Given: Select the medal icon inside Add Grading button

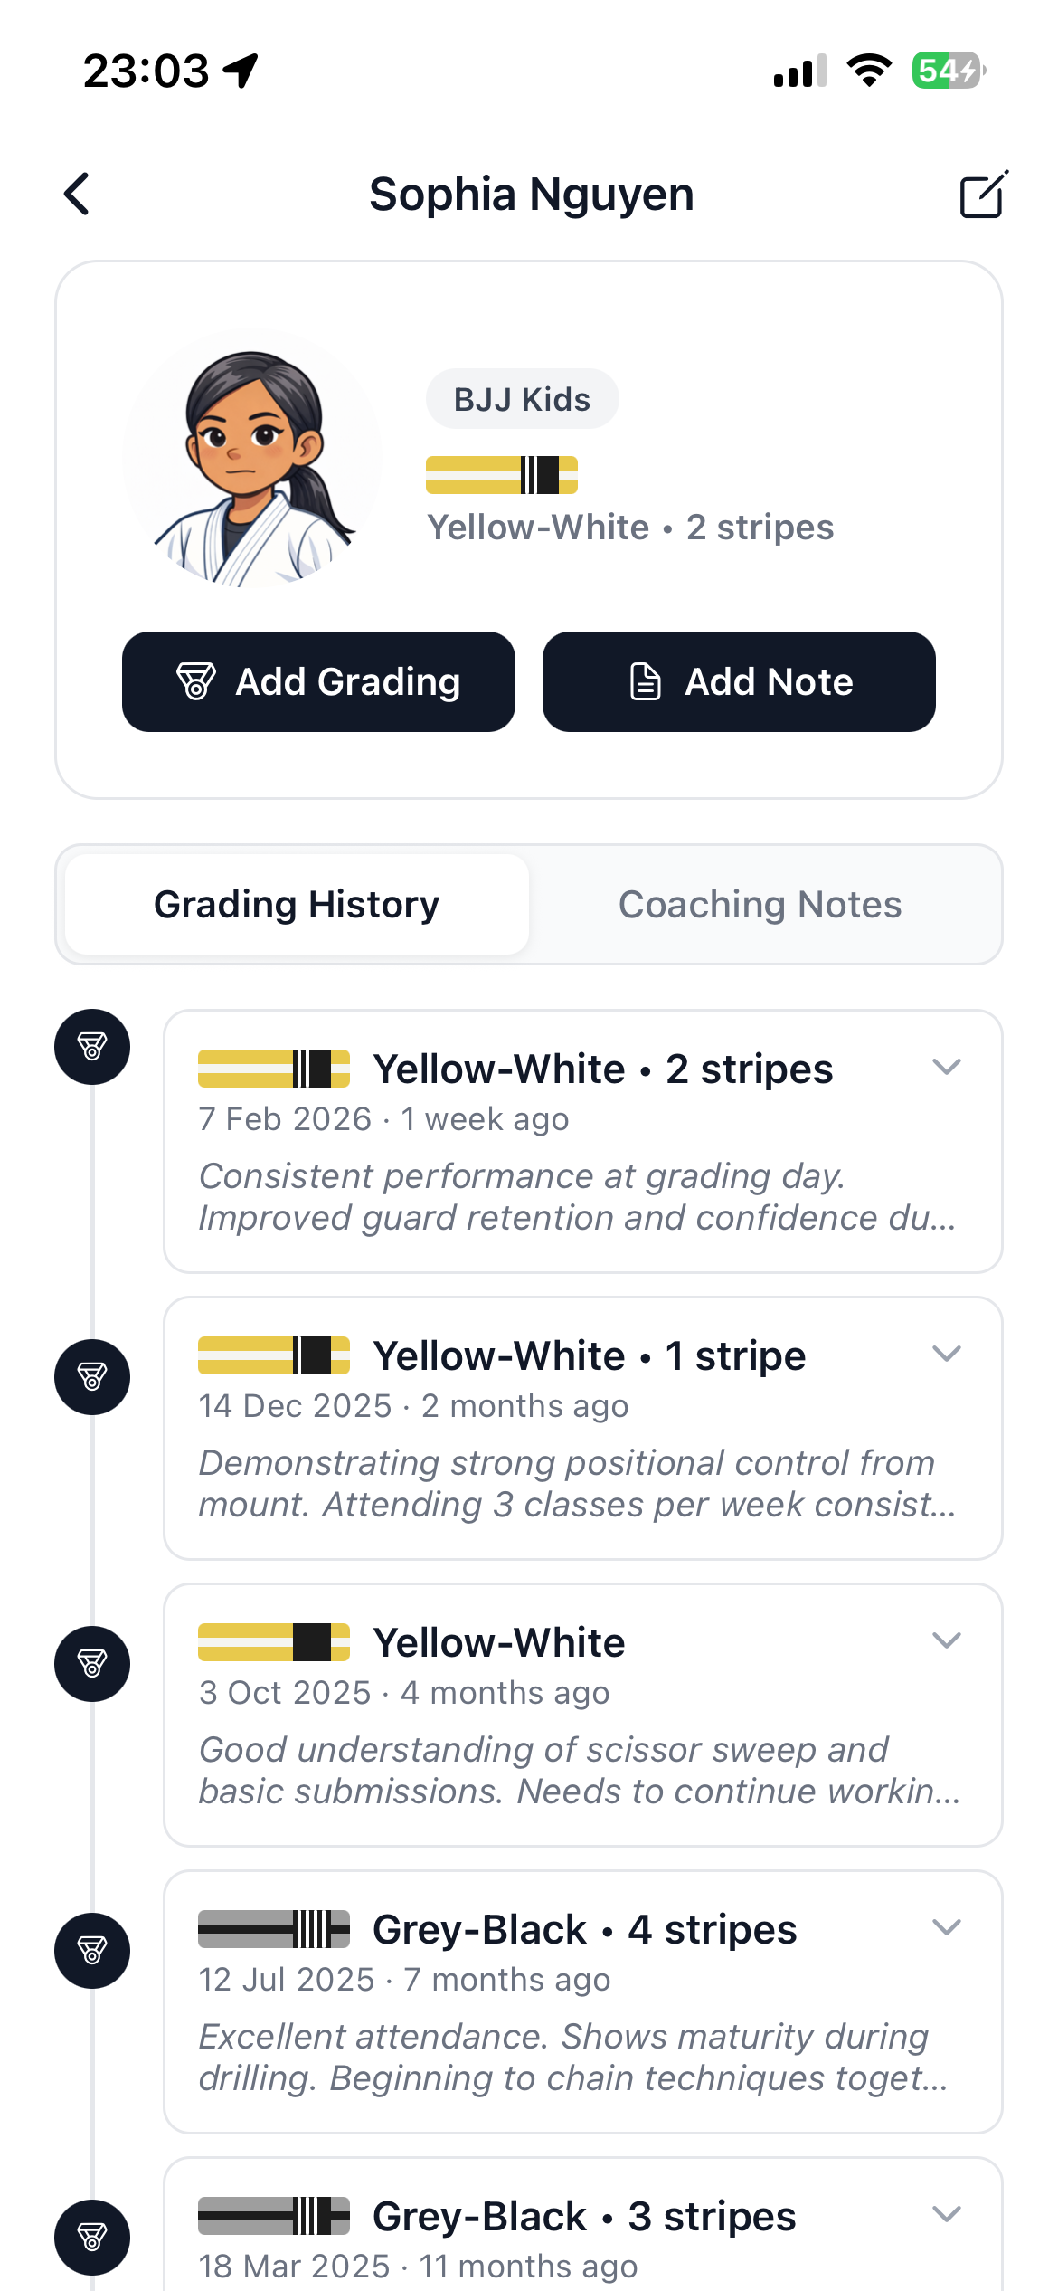Looking at the screenshot, I should pyautogui.click(x=198, y=681).
